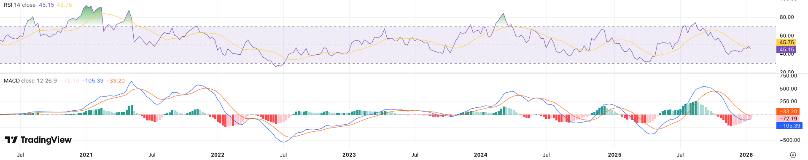The width and height of the screenshot is (808, 160).
Task: Click the 2025 label on time axis
Action: [614, 155]
